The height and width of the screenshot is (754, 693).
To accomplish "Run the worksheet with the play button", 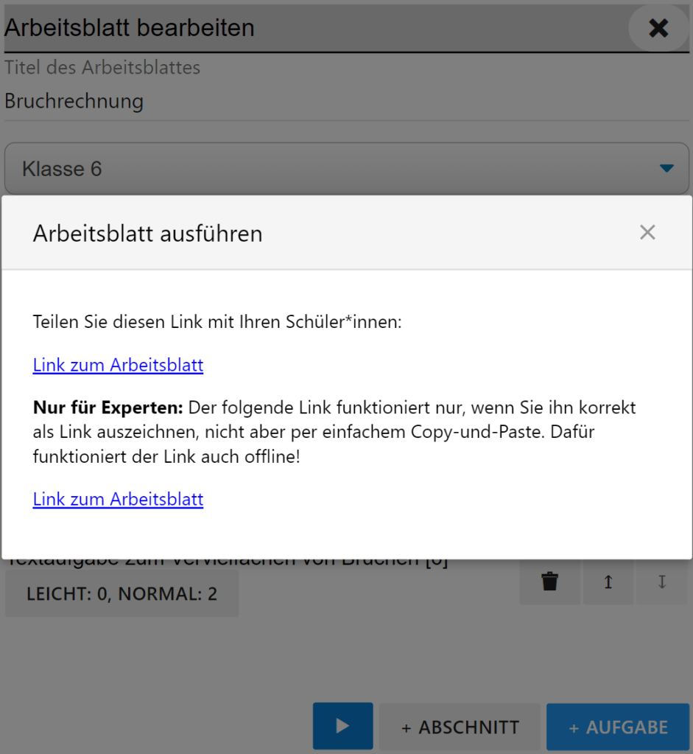I will click(342, 726).
